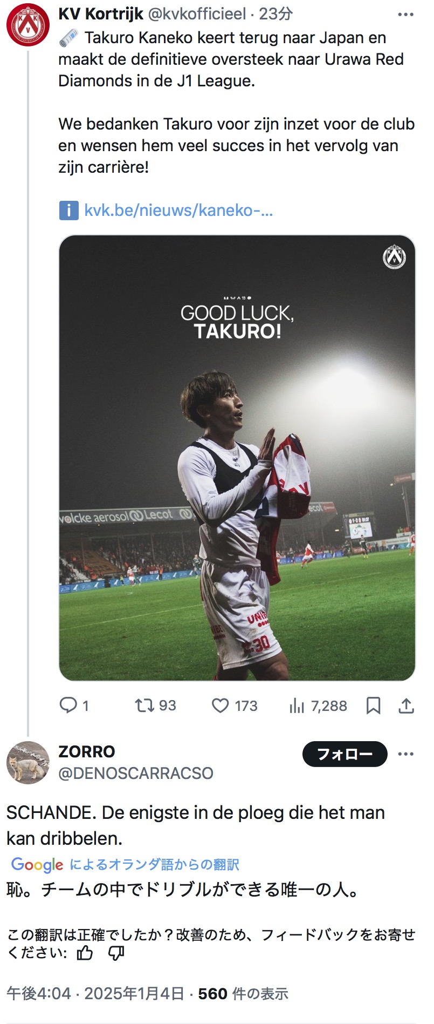The image size is (434, 1024).
Task: Click KV Kortrijk profile avatar
Action: 27,24
